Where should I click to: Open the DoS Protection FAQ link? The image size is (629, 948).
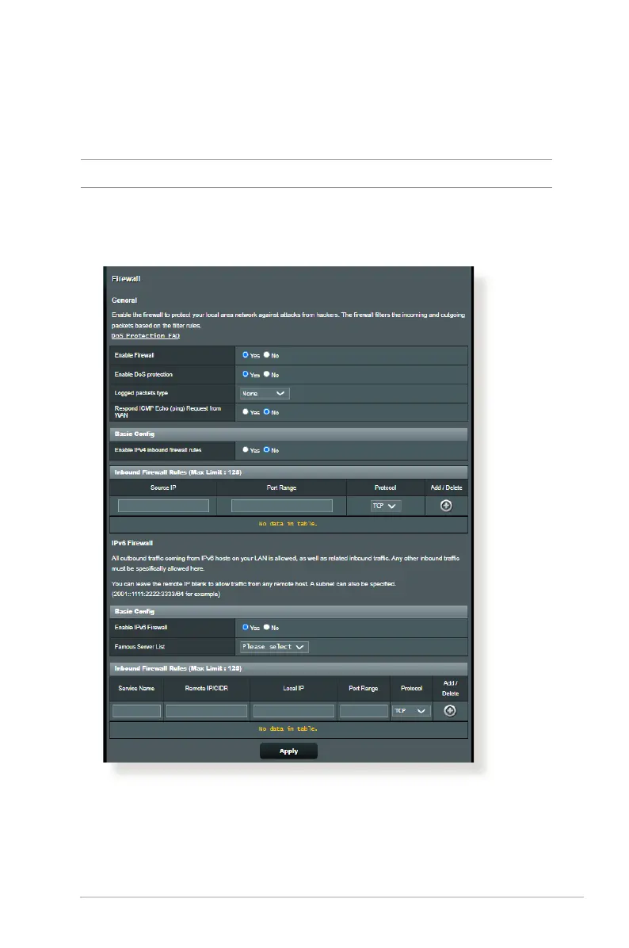pos(145,336)
